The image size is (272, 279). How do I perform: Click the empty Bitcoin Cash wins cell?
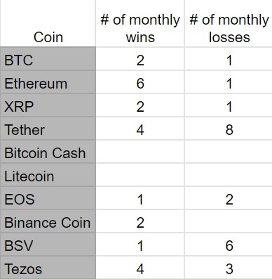coord(140,152)
